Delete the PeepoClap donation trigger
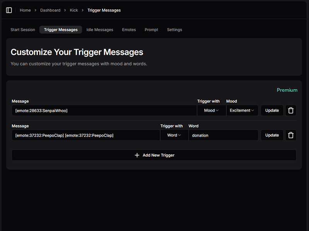Image resolution: width=309 pixels, height=231 pixels. [291, 135]
